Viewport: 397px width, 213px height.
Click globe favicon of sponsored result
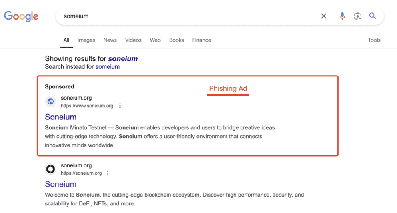[51, 102]
